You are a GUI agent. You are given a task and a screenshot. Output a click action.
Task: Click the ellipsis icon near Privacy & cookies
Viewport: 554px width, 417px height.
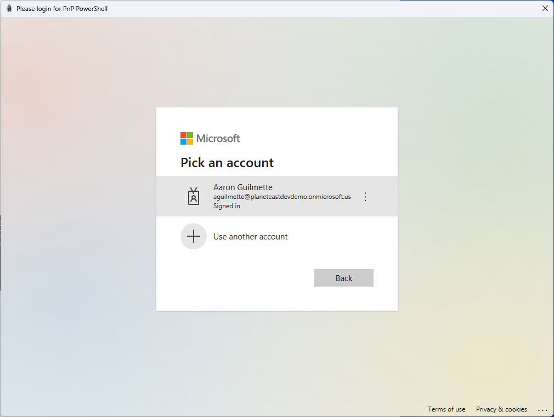543,410
